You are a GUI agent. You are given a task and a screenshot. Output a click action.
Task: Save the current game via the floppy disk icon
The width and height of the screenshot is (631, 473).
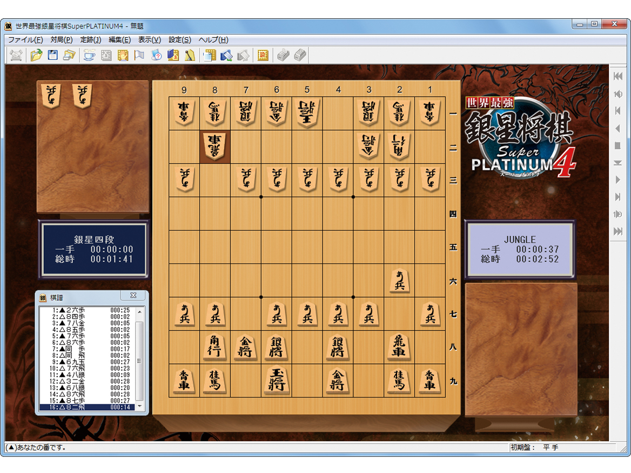(52, 55)
